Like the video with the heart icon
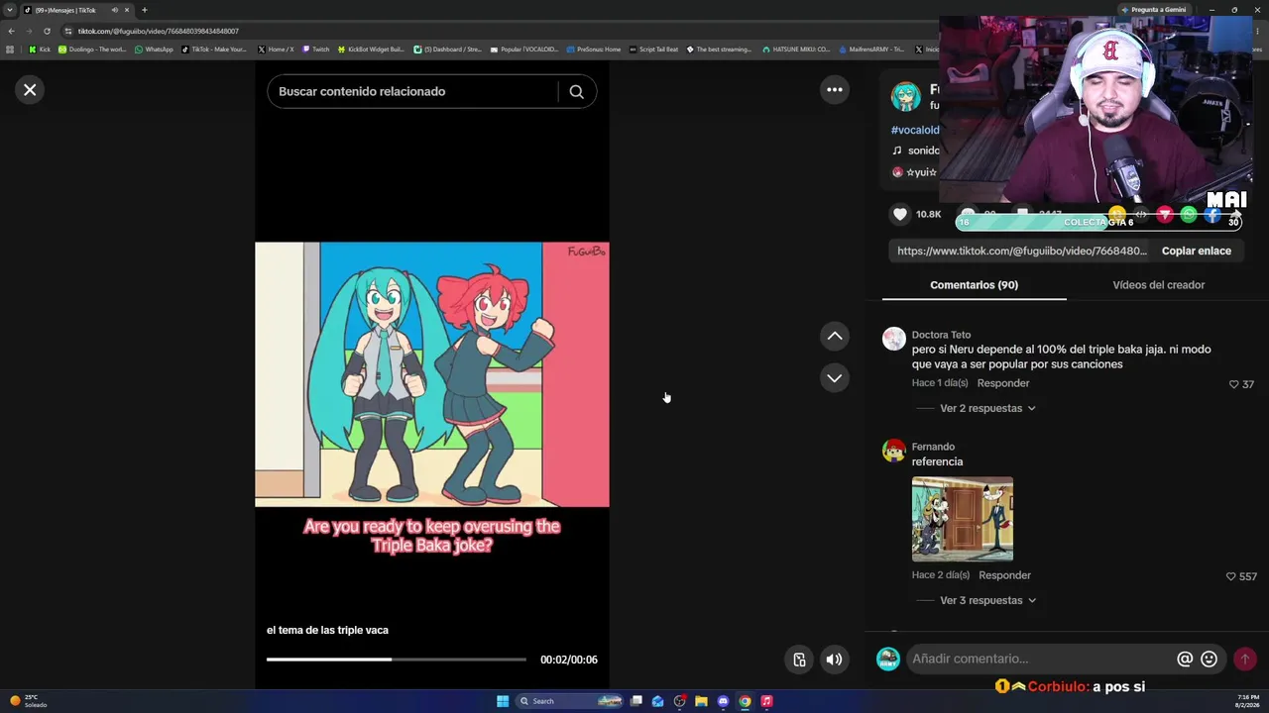Image resolution: width=1269 pixels, height=713 pixels. pos(900,214)
